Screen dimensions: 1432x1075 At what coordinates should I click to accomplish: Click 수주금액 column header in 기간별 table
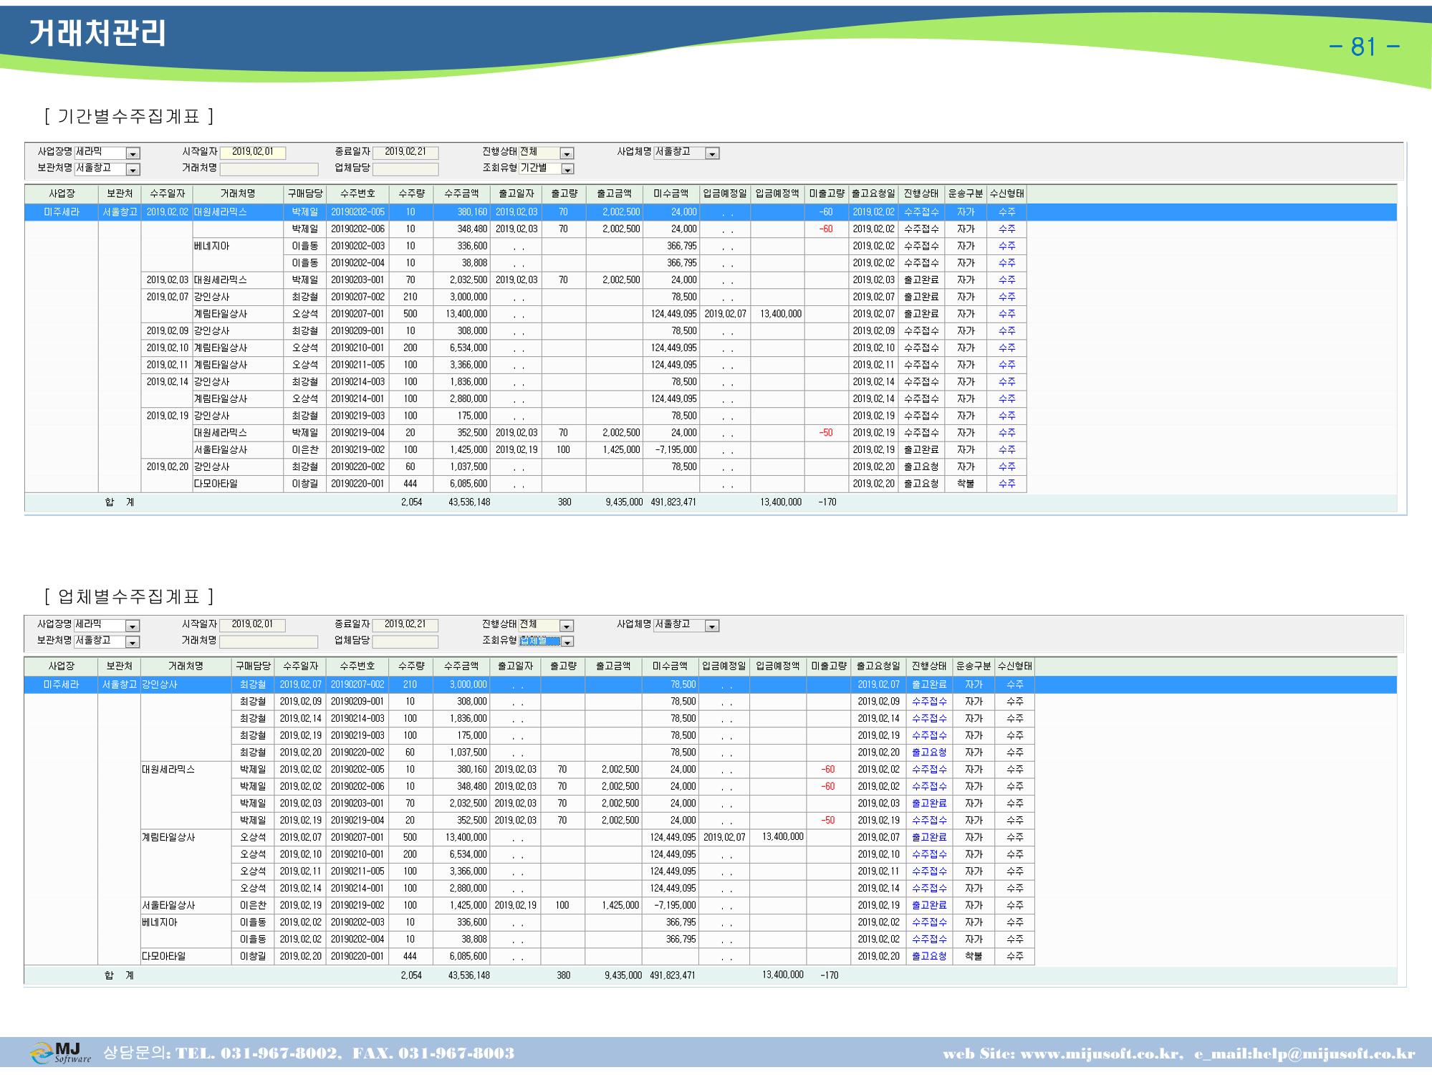point(461,194)
